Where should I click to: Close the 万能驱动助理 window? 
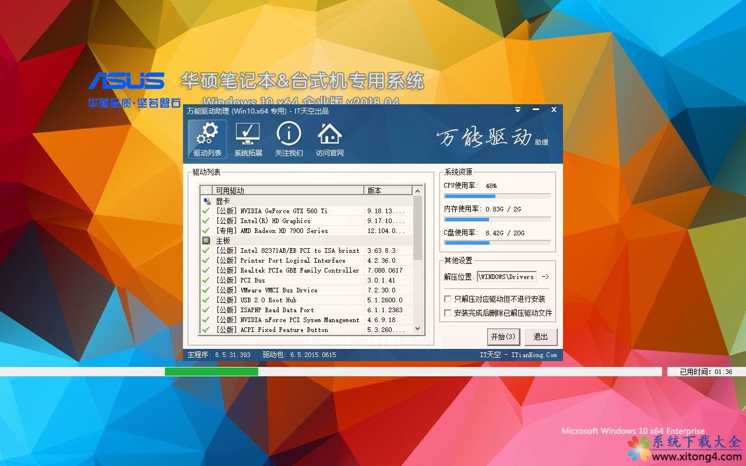coord(554,110)
